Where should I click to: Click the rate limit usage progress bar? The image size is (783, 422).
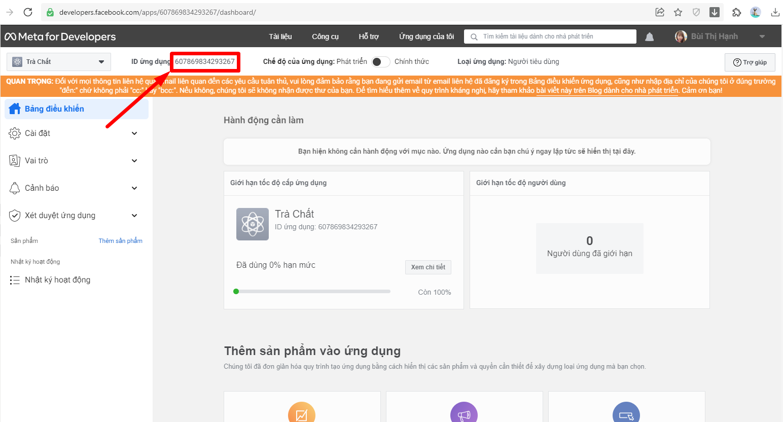pos(312,292)
